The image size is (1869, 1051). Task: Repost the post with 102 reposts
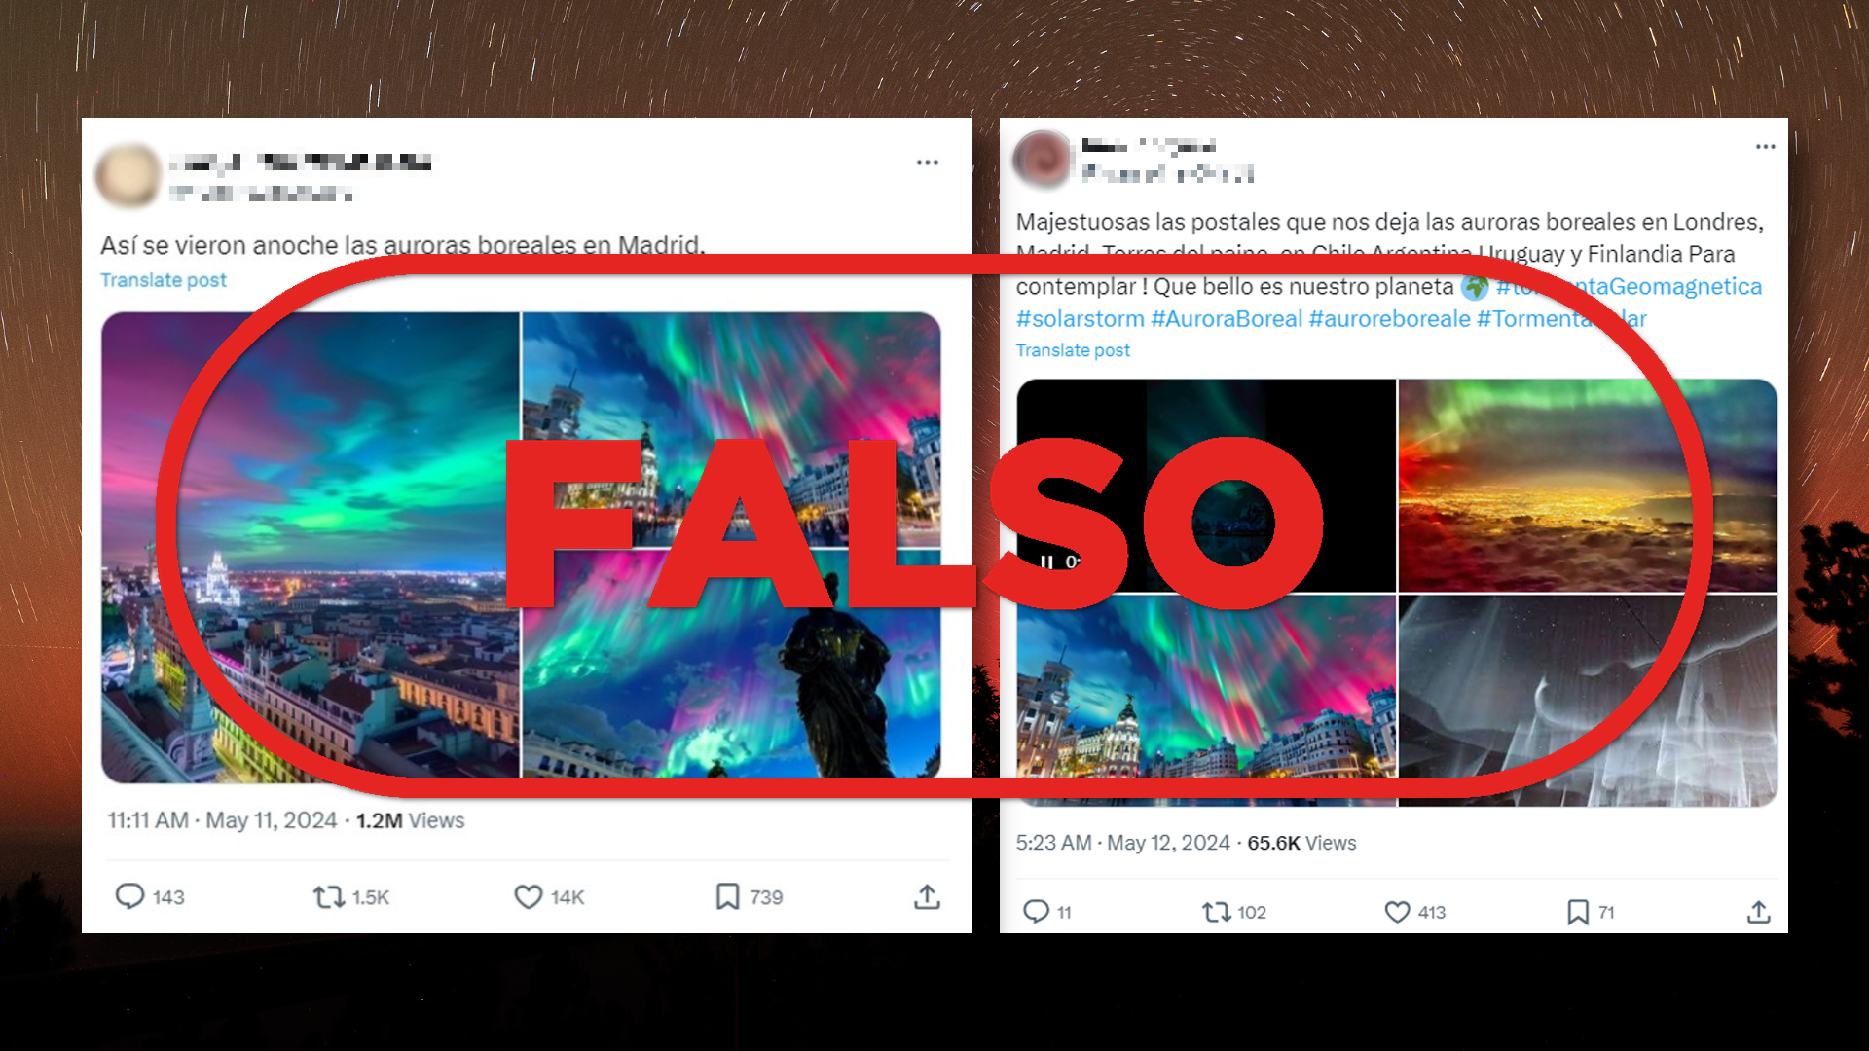[x=1216, y=912]
